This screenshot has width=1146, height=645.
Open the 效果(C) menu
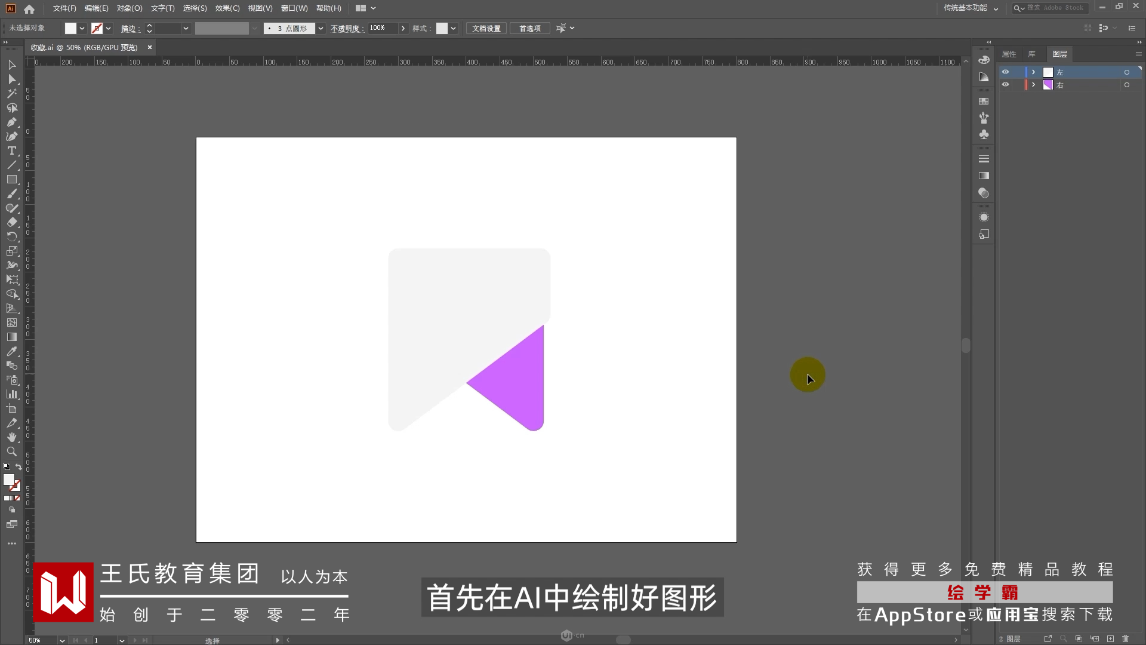click(x=227, y=8)
